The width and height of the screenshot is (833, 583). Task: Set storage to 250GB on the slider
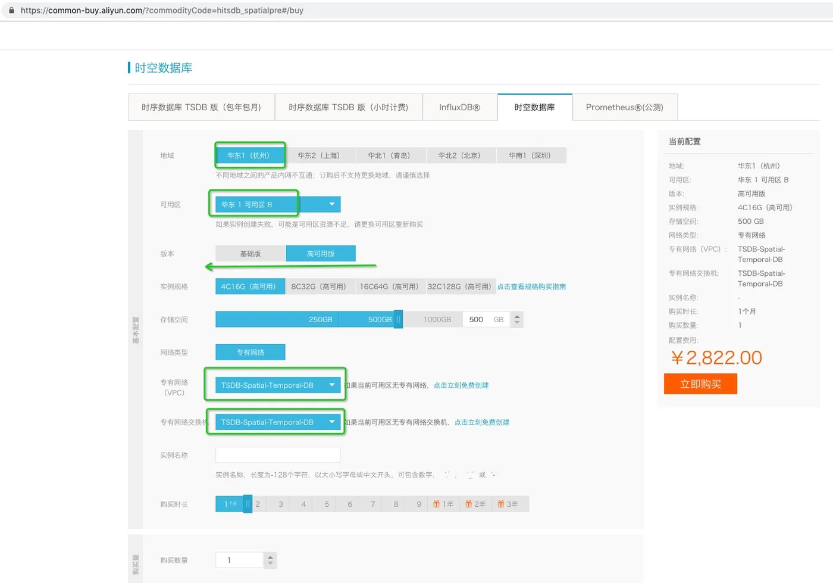(321, 320)
